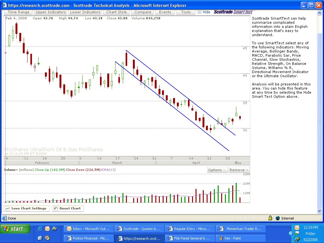Expand hidden system tray icons with the chevron

(x=291, y=234)
